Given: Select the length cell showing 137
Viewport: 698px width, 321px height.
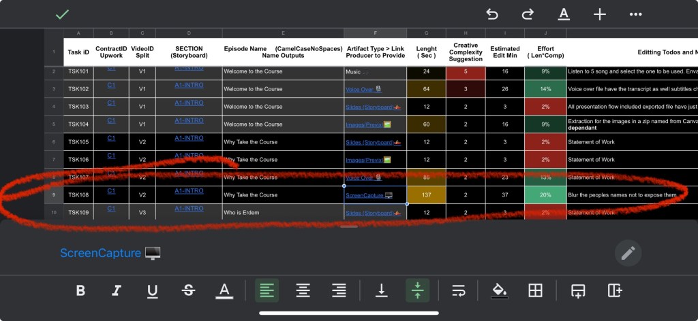Looking at the screenshot, I should pos(426,195).
